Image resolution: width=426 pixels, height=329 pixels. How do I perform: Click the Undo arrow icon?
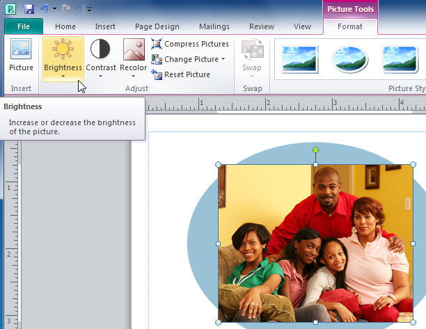coord(43,9)
